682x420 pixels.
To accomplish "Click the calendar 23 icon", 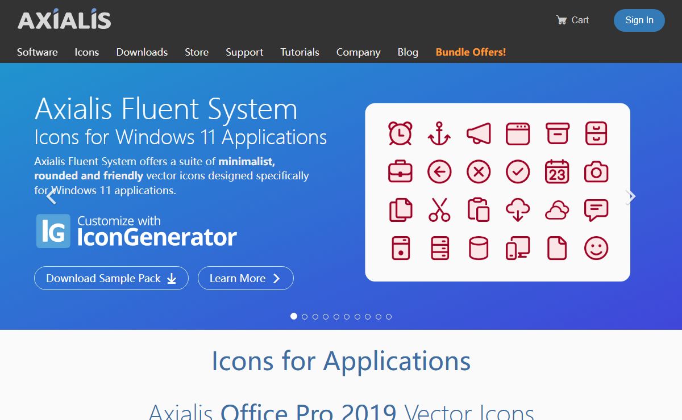I will [x=557, y=171].
